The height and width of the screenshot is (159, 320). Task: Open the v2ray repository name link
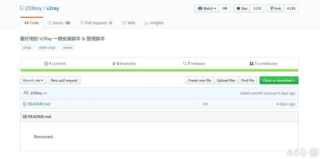point(52,8)
